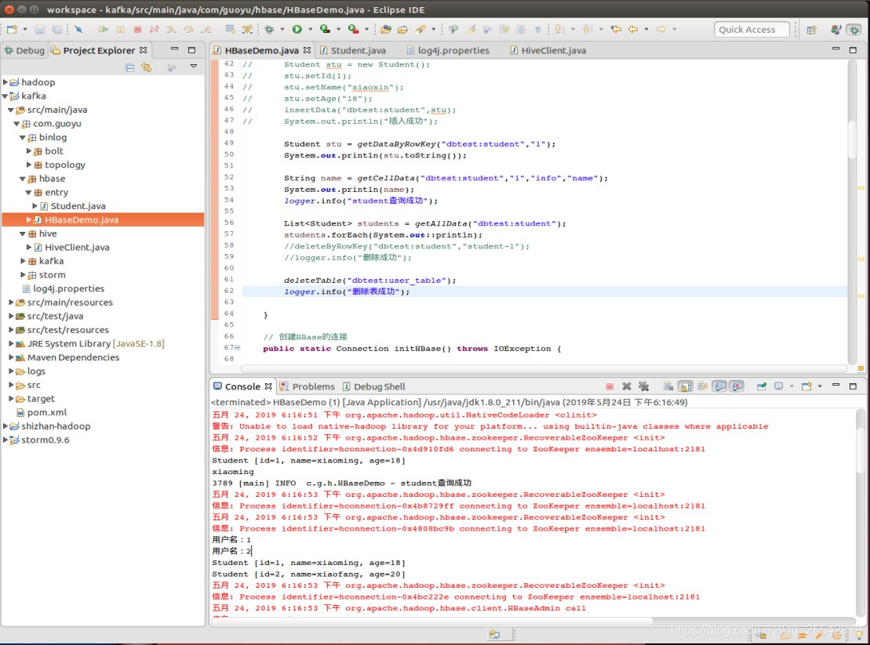Click the Open Type icon

386,29
